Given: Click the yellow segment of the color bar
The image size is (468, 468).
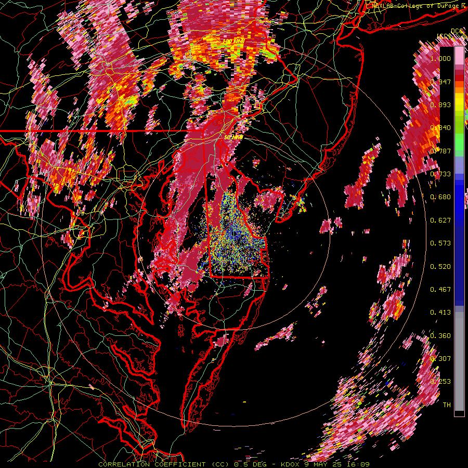Looking at the screenshot, I should tap(459, 101).
